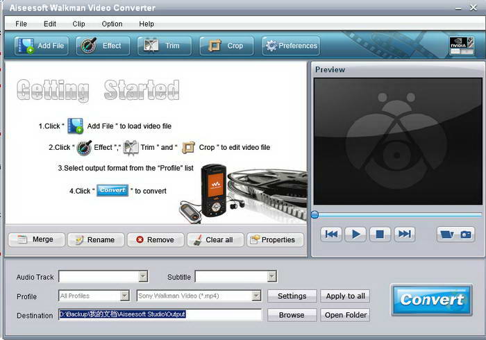Open the Help menu
The height and width of the screenshot is (340, 486).
(146, 24)
